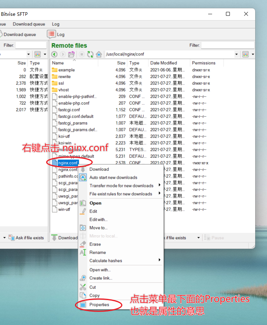The image size is (267, 325).
Task: Click the /usr/local/nginx/conf path field
Action: click(169, 54)
